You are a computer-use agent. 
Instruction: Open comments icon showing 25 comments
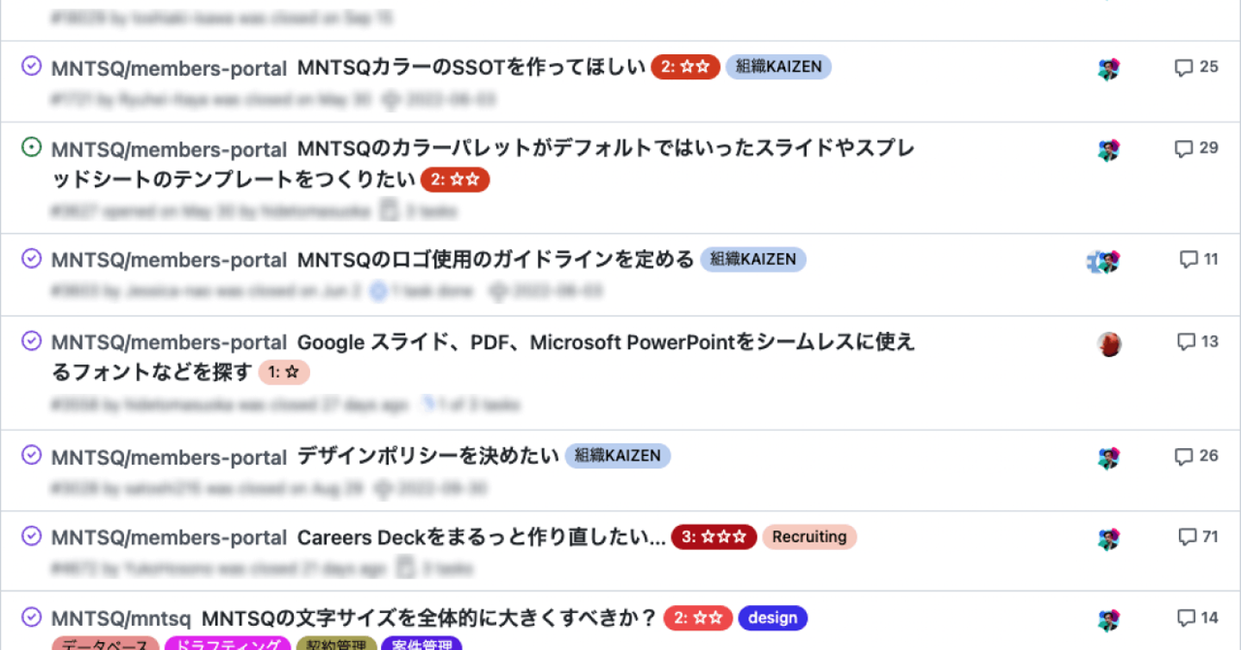click(x=1183, y=67)
